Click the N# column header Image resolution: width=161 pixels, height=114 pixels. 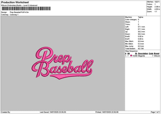tap(129, 54)
